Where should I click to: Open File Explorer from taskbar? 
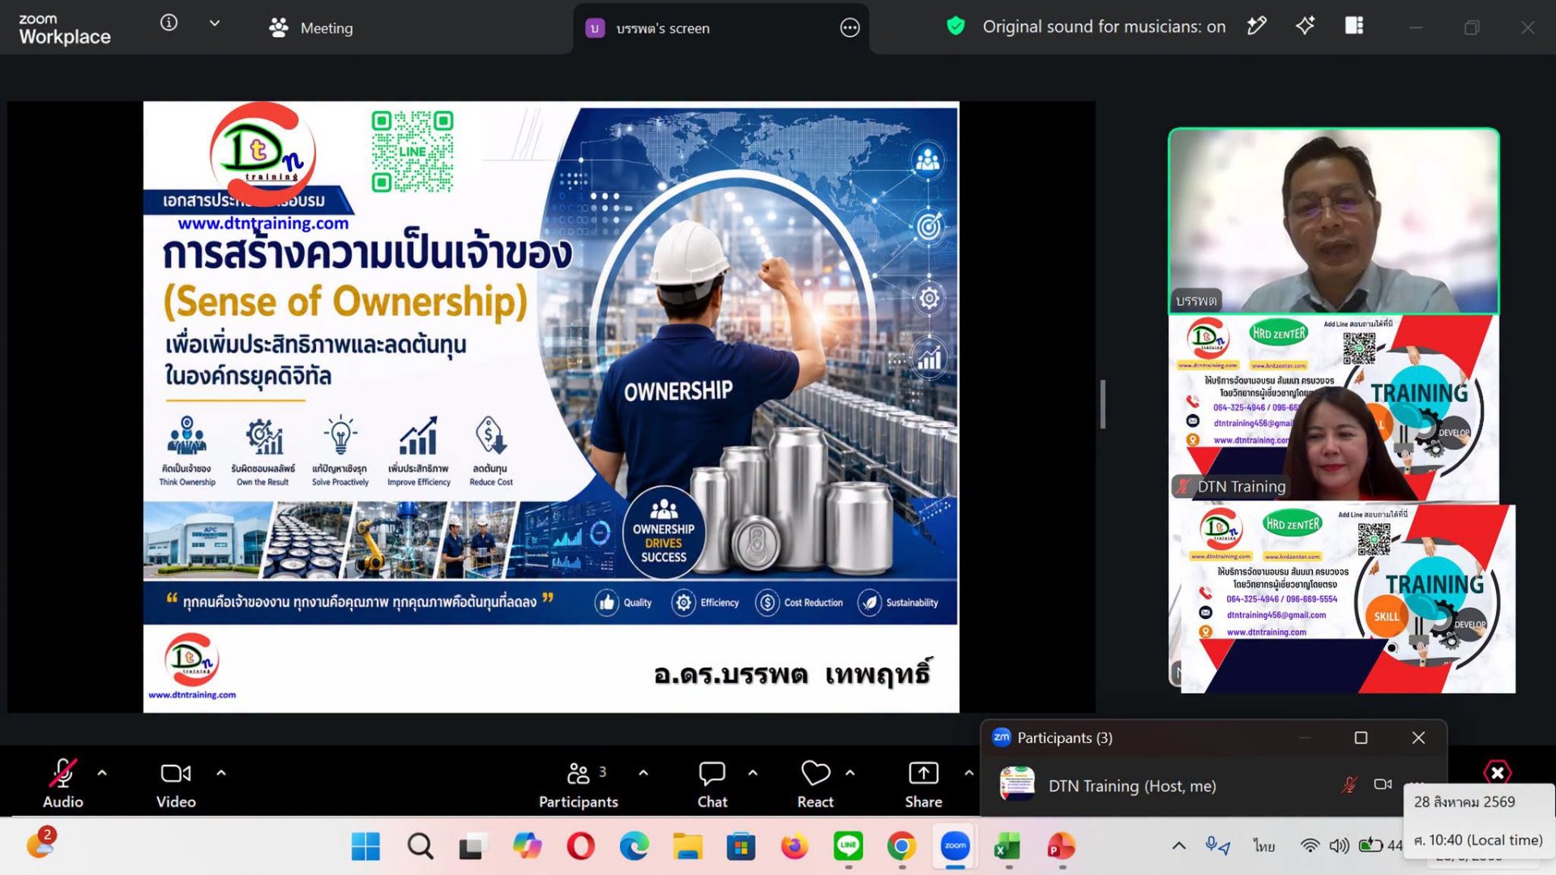(687, 847)
